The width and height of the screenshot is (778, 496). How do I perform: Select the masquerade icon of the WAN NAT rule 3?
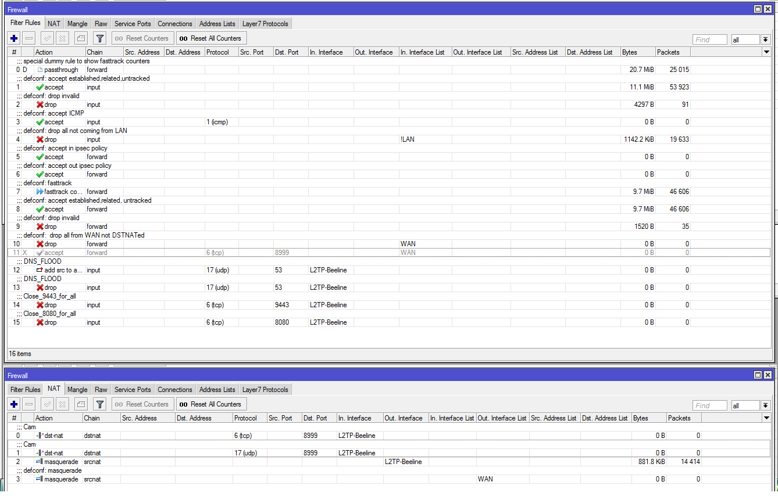[40, 479]
